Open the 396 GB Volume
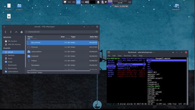This screenshot has width=195, height=110. pos(13,44)
